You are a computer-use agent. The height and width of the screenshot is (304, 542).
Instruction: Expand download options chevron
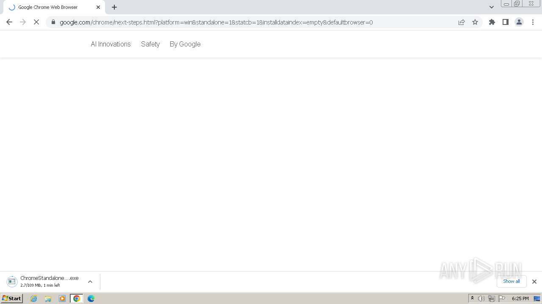[90, 282]
